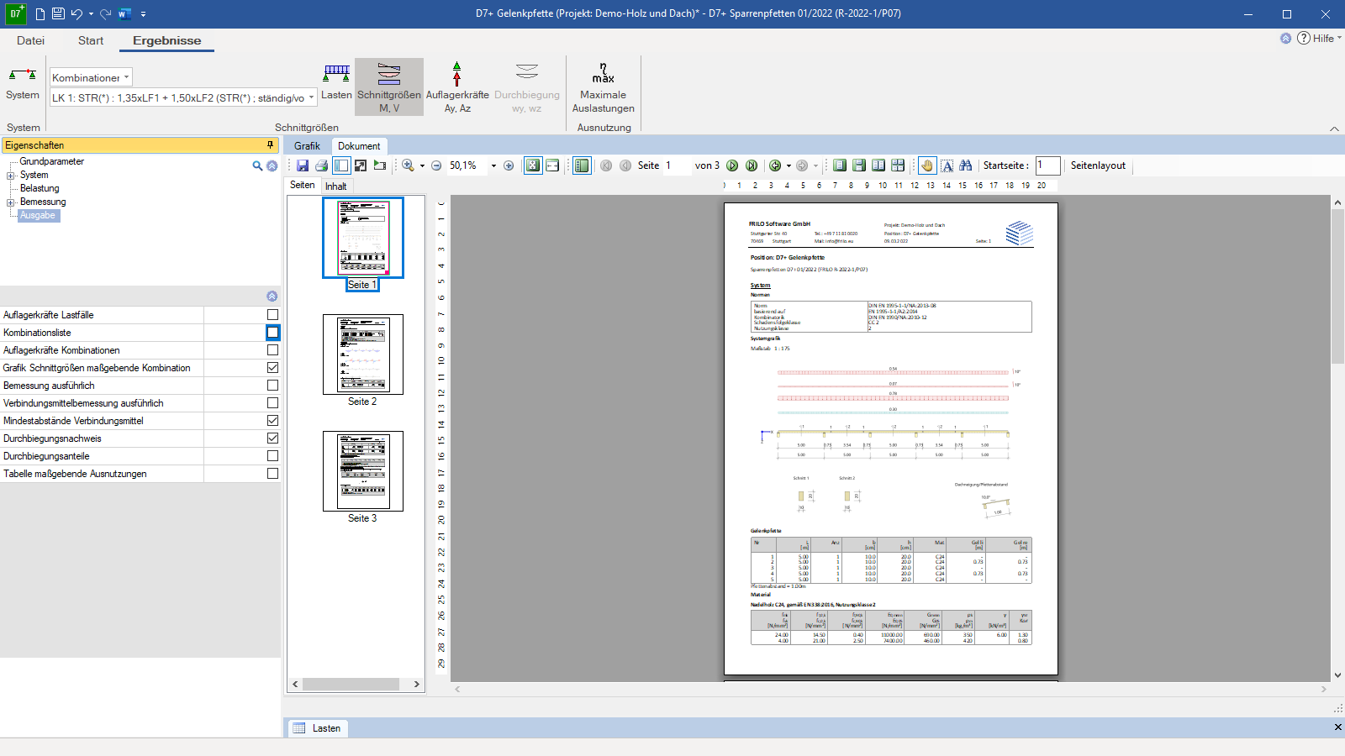1345x756 pixels.
Task: Click the Seitenlayout button
Action: click(x=1098, y=165)
